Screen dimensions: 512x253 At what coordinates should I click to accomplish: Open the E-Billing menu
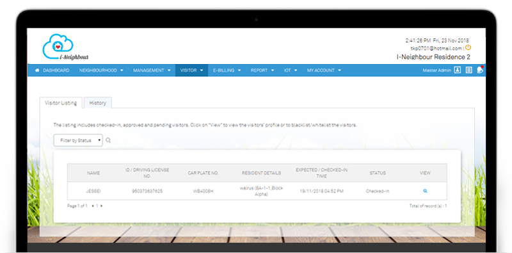(227, 70)
